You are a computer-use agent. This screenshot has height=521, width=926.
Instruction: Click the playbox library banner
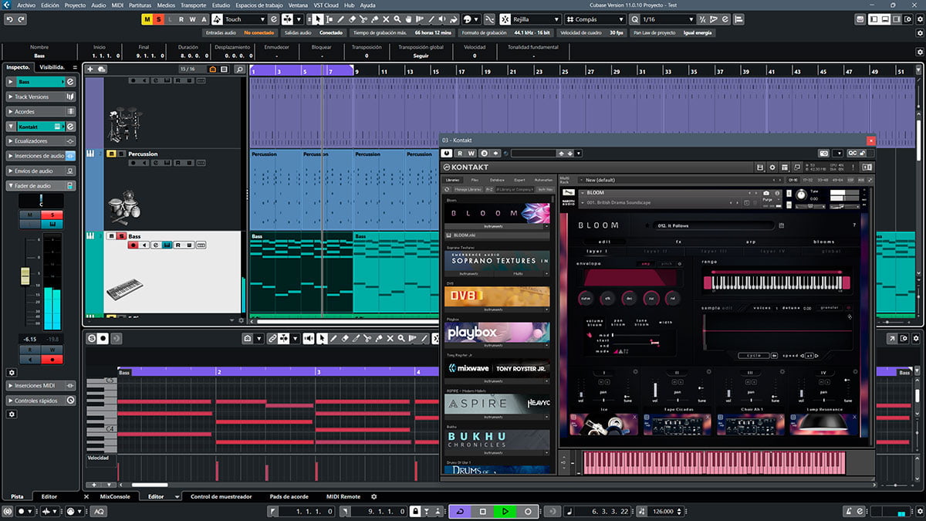[498, 333]
